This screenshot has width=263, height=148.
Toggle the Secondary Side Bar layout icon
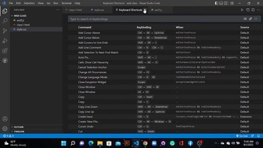[x=226, y=3]
